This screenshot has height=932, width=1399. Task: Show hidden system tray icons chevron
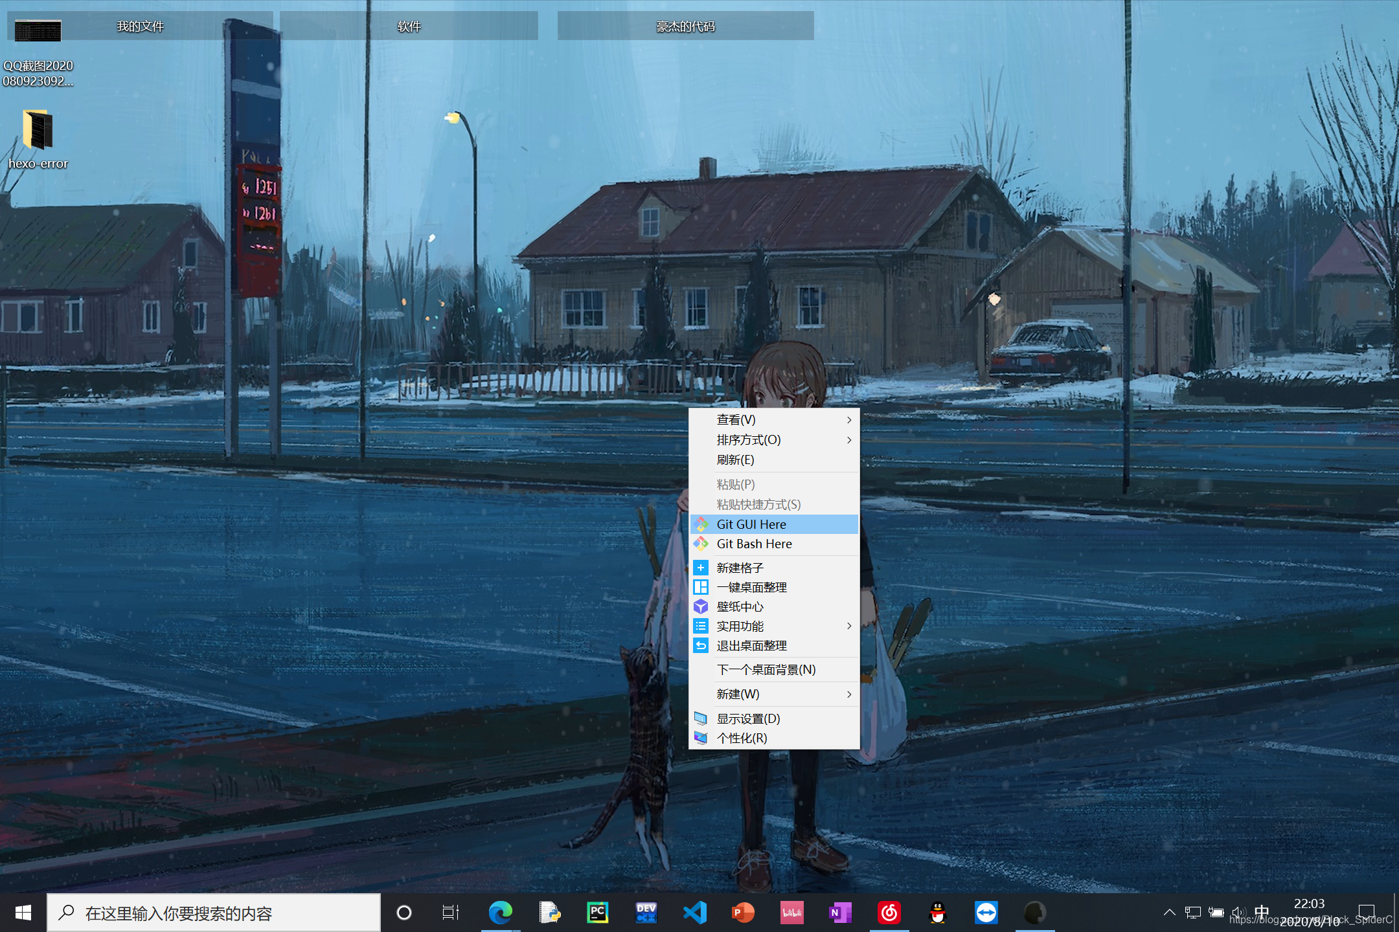coord(1169,913)
